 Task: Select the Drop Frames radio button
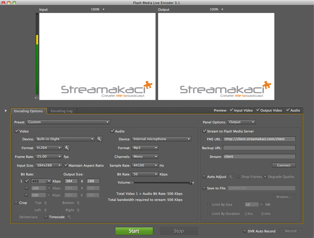(x=238, y=177)
